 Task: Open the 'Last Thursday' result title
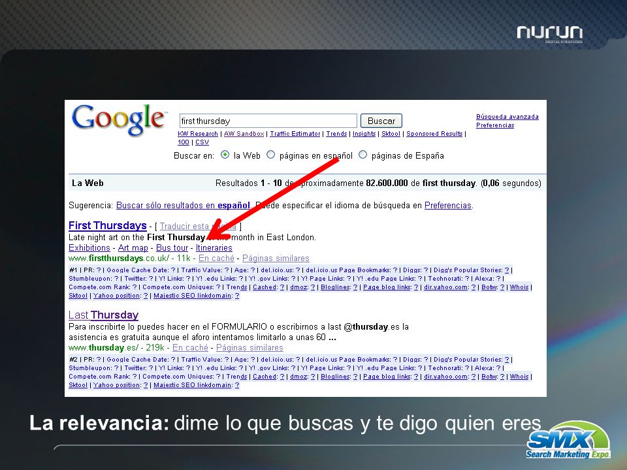pos(103,315)
